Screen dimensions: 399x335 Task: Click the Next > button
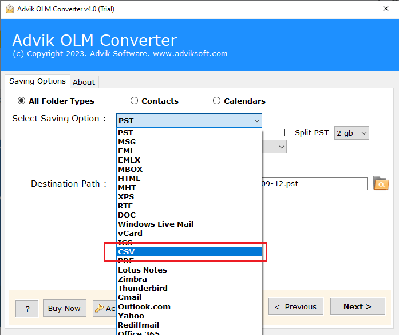[x=358, y=306]
